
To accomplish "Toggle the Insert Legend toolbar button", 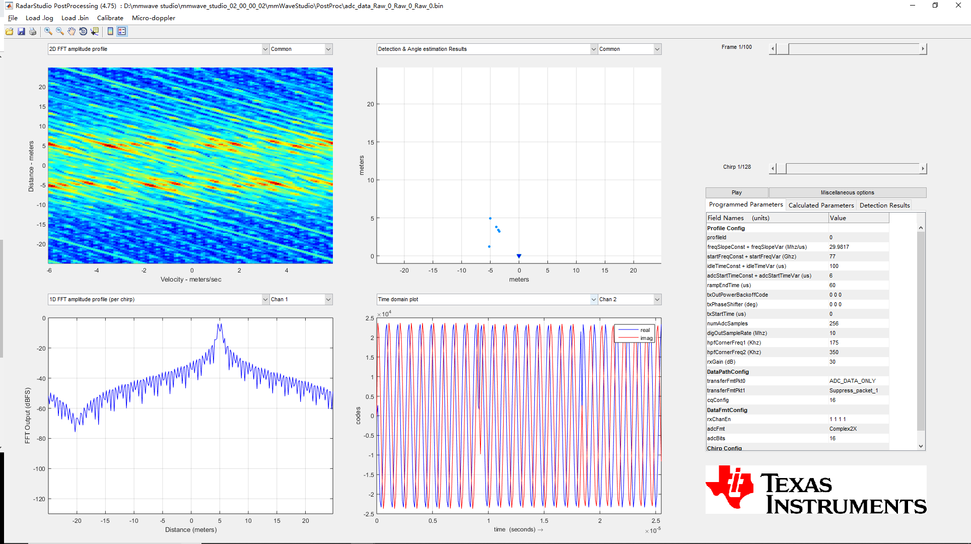I will click(x=122, y=31).
